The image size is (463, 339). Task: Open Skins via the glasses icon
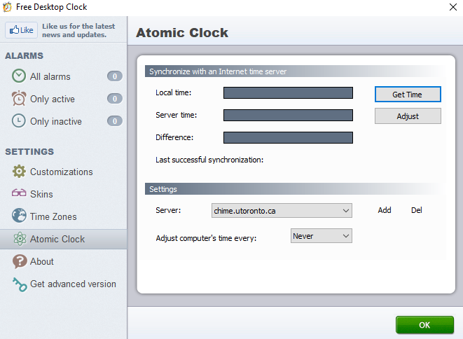(x=19, y=193)
